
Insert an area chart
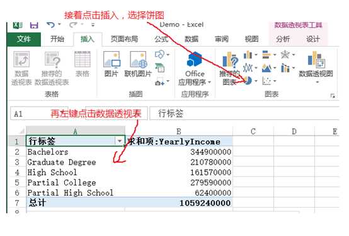tap(266, 68)
